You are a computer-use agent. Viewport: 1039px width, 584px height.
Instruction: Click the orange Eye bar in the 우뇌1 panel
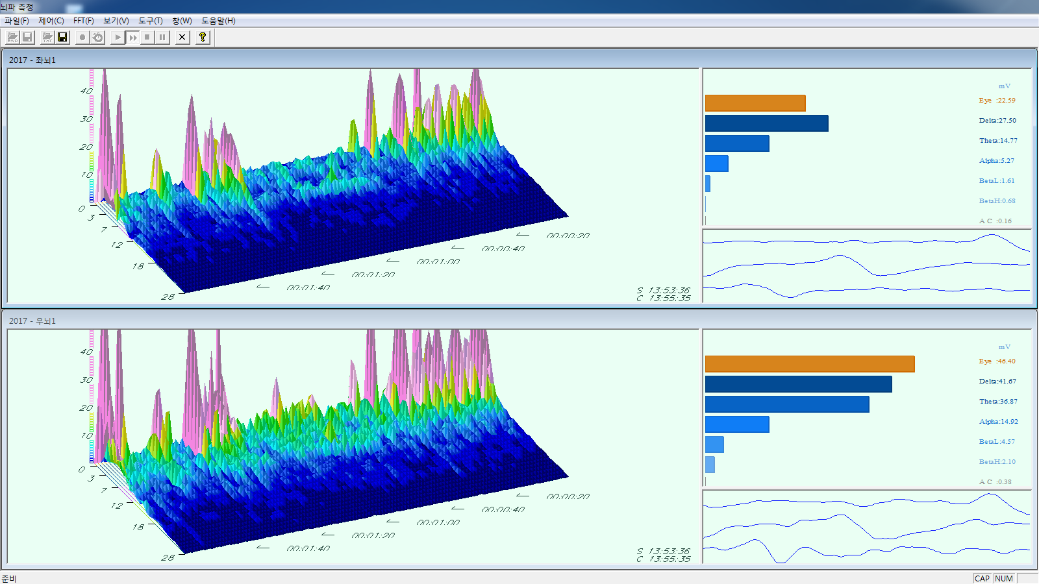click(809, 364)
